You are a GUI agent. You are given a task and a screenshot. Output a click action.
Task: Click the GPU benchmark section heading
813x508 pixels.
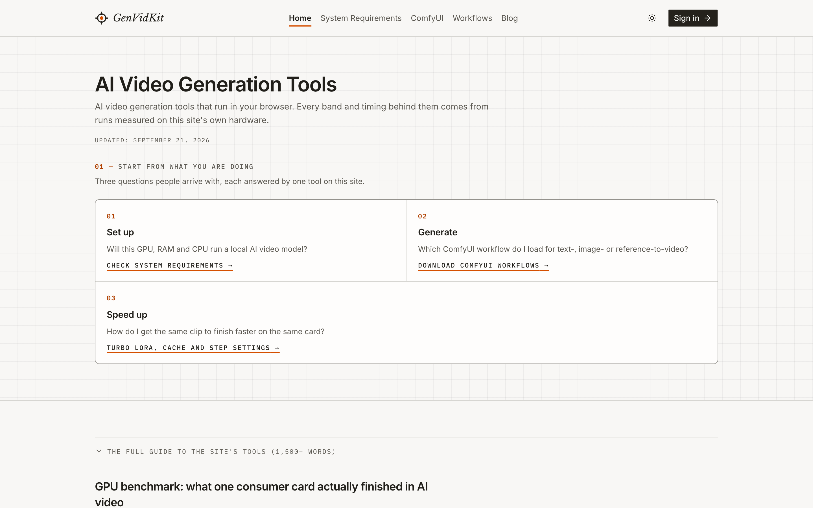pyautogui.click(x=261, y=494)
